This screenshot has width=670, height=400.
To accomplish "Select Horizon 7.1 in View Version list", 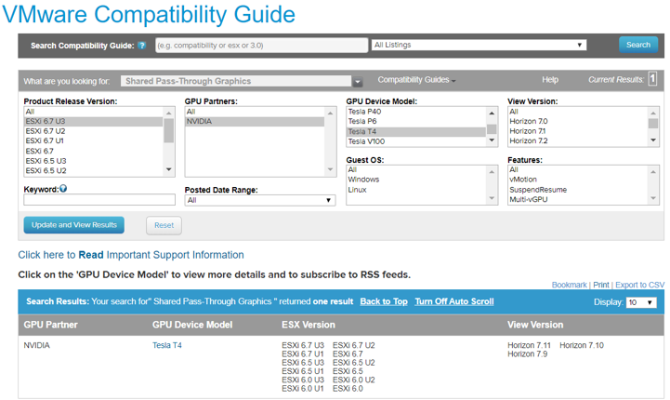I will point(578,131).
